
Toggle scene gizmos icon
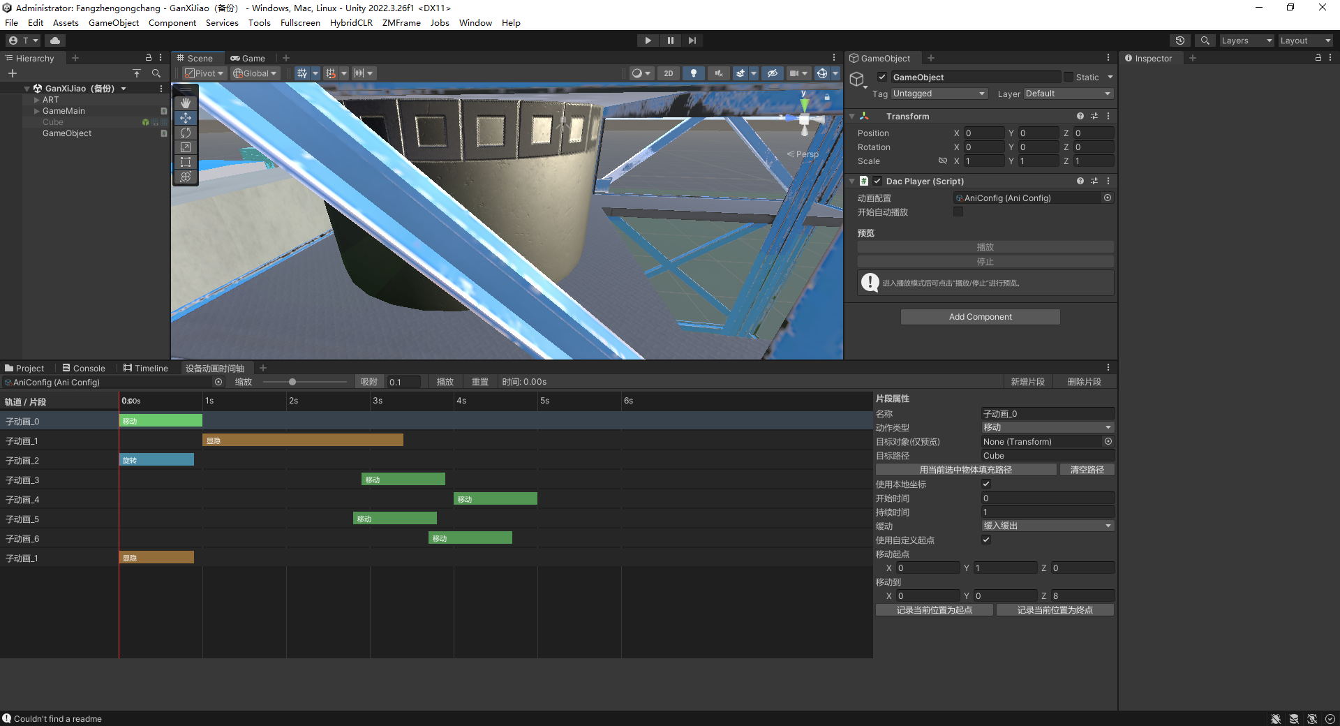[x=822, y=73]
